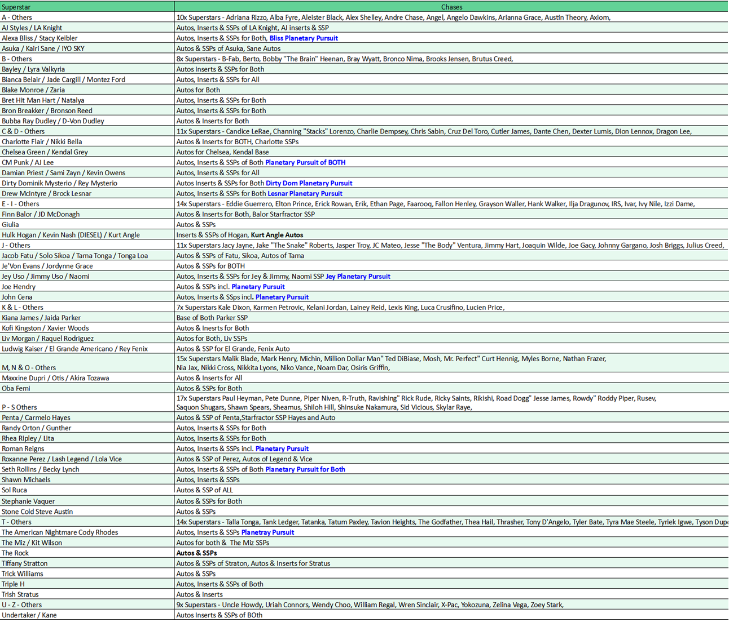Select the "Tiffany Stratton" cell
The height and width of the screenshot is (622, 729).
click(87, 563)
